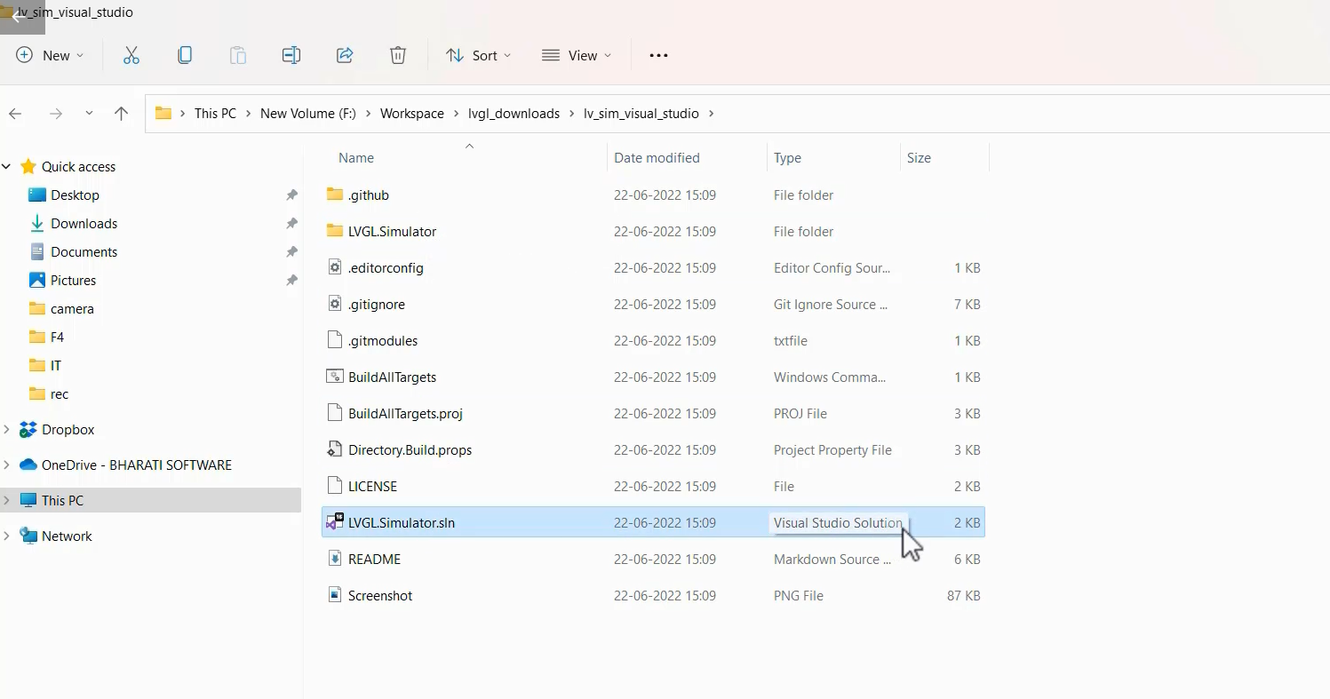Go back with the left arrow

click(x=15, y=114)
